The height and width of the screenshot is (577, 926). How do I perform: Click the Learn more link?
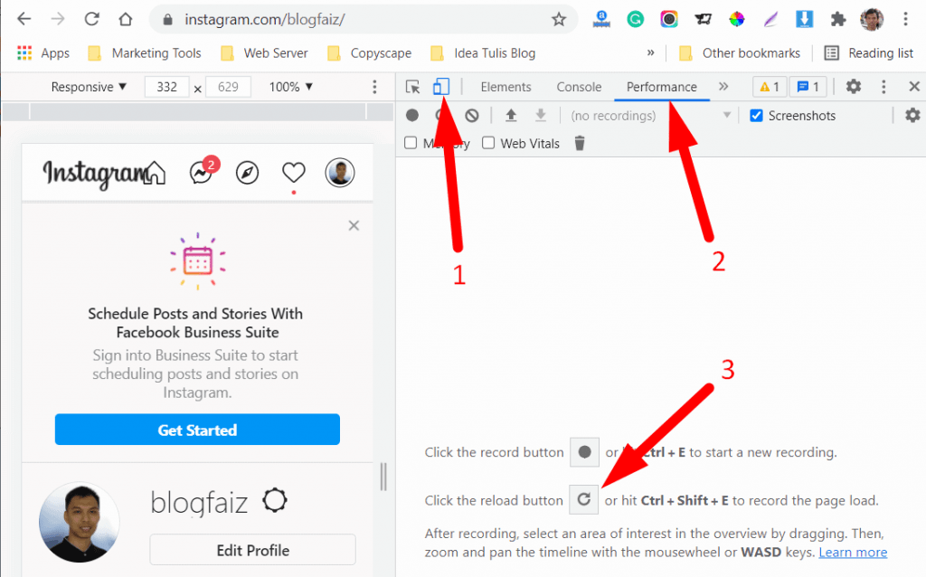(x=853, y=553)
